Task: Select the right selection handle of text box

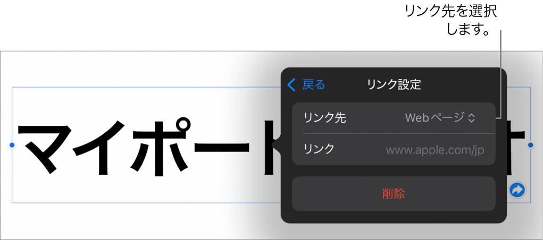Action: tap(530, 145)
